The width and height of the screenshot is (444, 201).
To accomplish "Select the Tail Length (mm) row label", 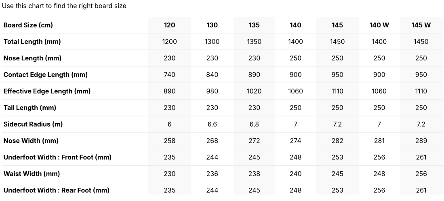I will [30, 108].
